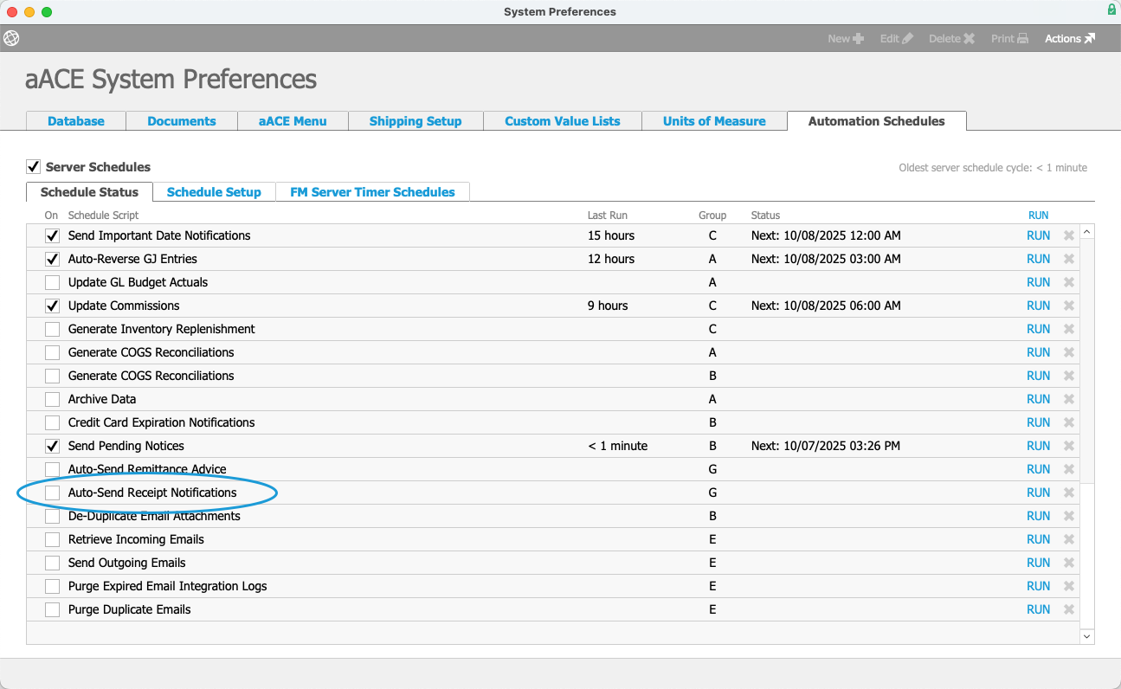Click the '15 hours' Last Run value
This screenshot has width=1121, height=689.
[x=611, y=235]
